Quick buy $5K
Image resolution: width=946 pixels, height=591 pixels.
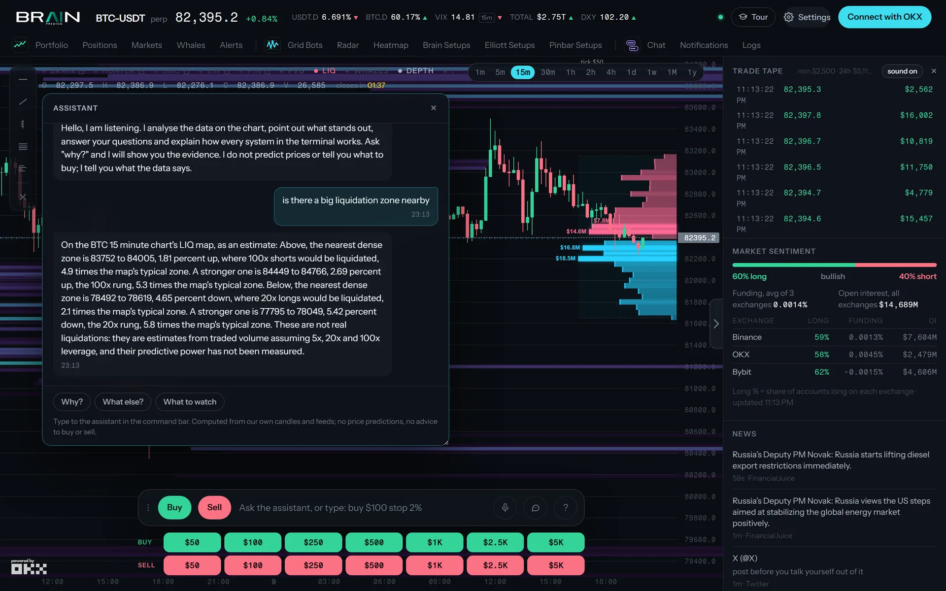point(556,542)
